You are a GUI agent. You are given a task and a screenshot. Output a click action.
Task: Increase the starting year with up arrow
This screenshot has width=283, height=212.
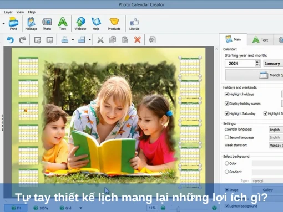(x=257, y=61)
